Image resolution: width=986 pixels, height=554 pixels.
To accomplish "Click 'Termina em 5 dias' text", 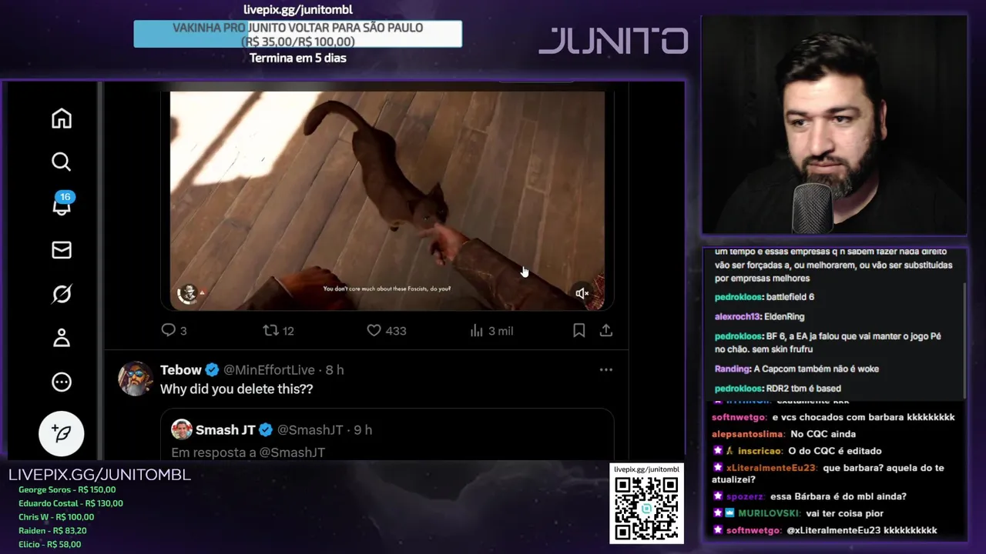I will click(298, 58).
